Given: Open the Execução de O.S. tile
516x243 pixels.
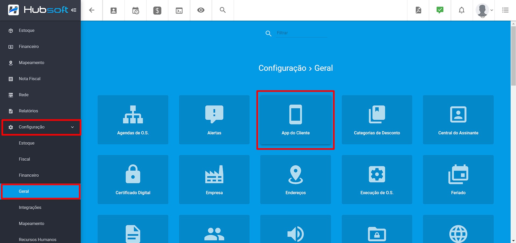Looking at the screenshot, I should tap(377, 179).
